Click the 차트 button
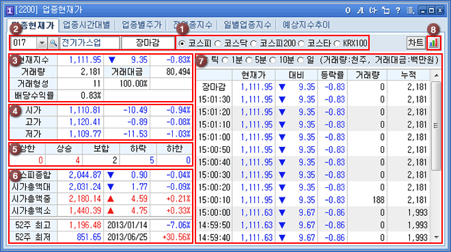Viewport: 451px width, 252px height. (416, 43)
